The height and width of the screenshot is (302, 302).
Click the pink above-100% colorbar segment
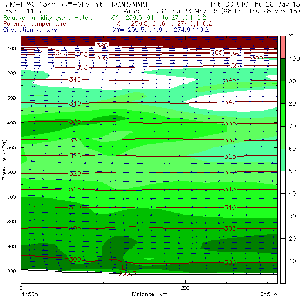(x=283, y=47)
